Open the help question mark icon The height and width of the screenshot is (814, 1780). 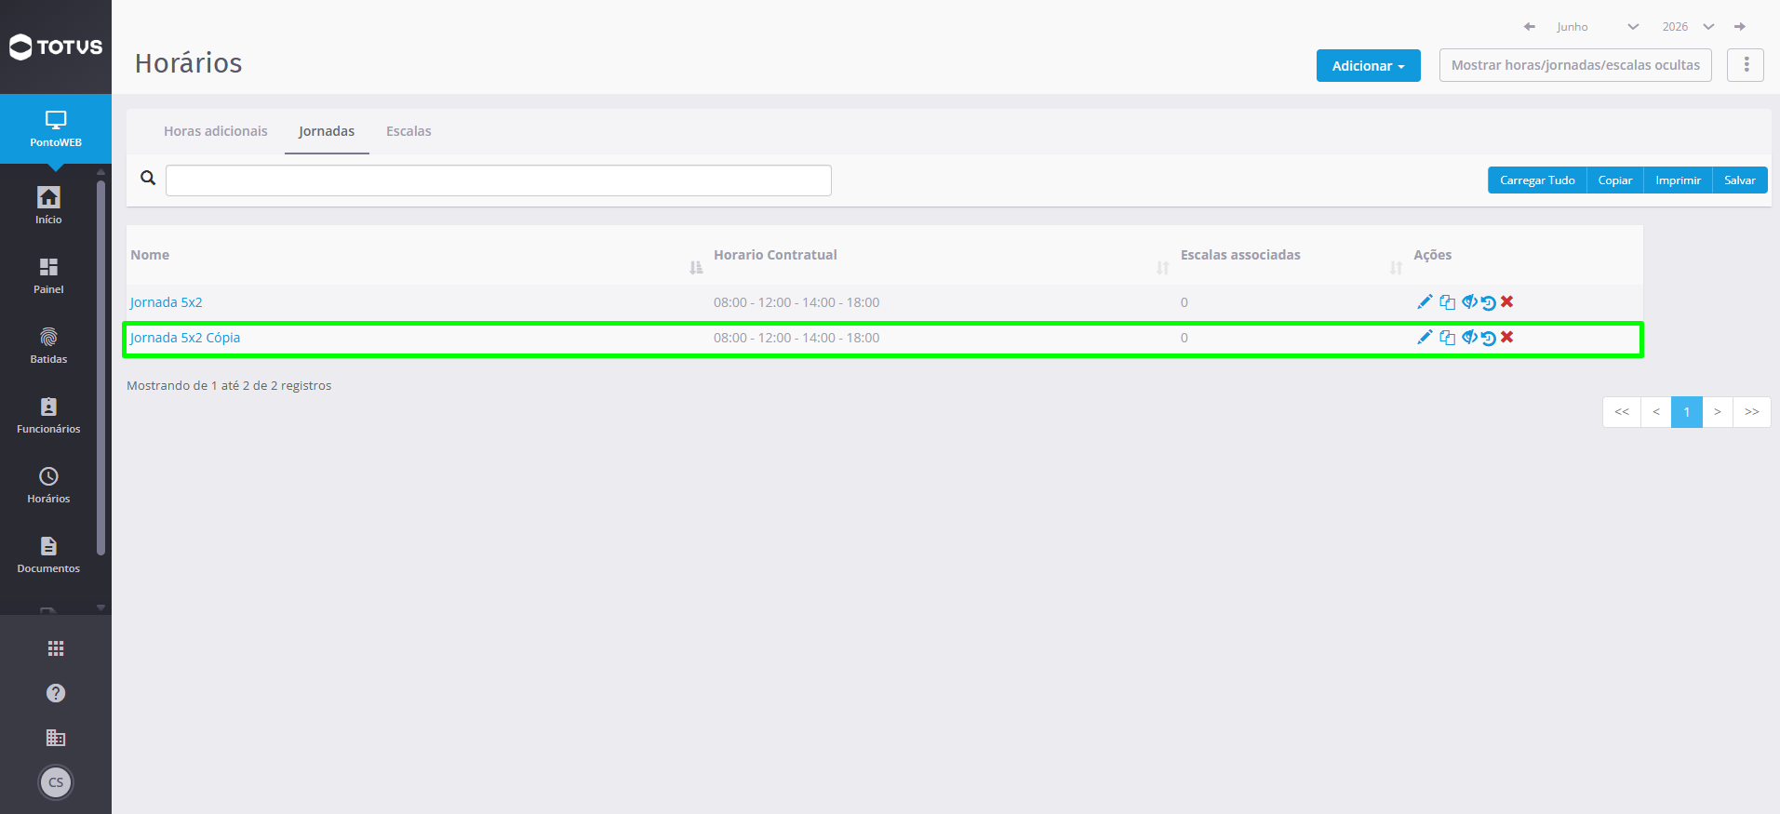pos(56,693)
